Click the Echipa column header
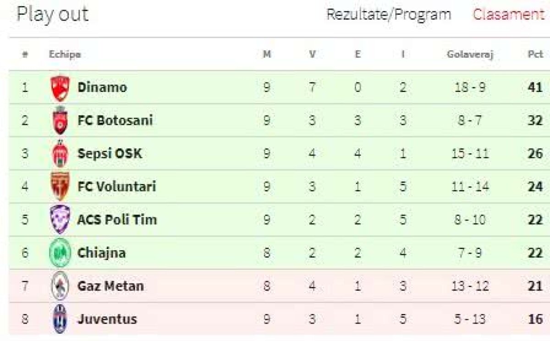 pyautogui.click(x=65, y=54)
